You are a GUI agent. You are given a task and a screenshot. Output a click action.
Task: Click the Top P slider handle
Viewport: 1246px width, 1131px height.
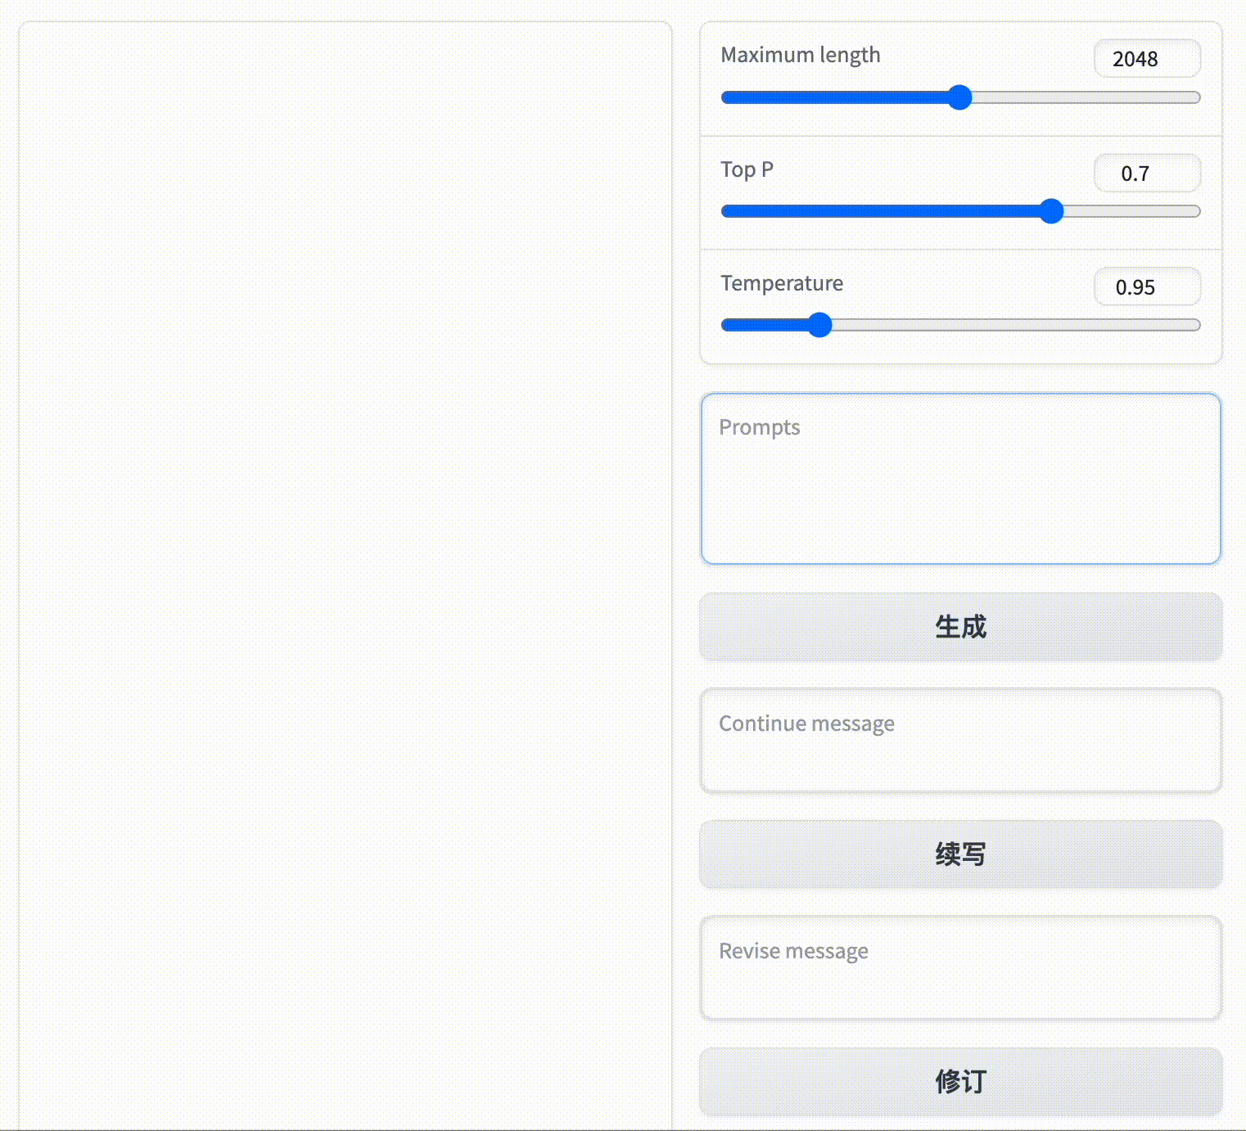(1051, 211)
